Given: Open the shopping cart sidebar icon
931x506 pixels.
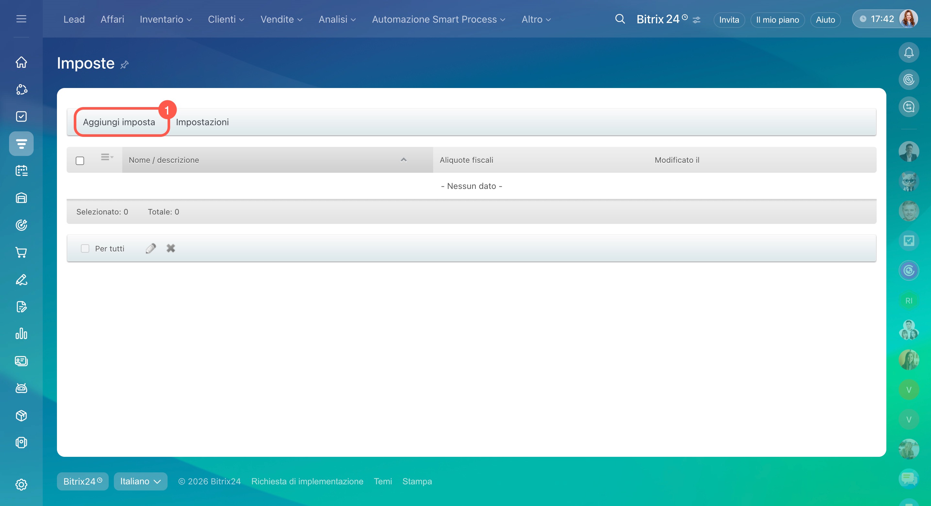Looking at the screenshot, I should click(x=21, y=252).
